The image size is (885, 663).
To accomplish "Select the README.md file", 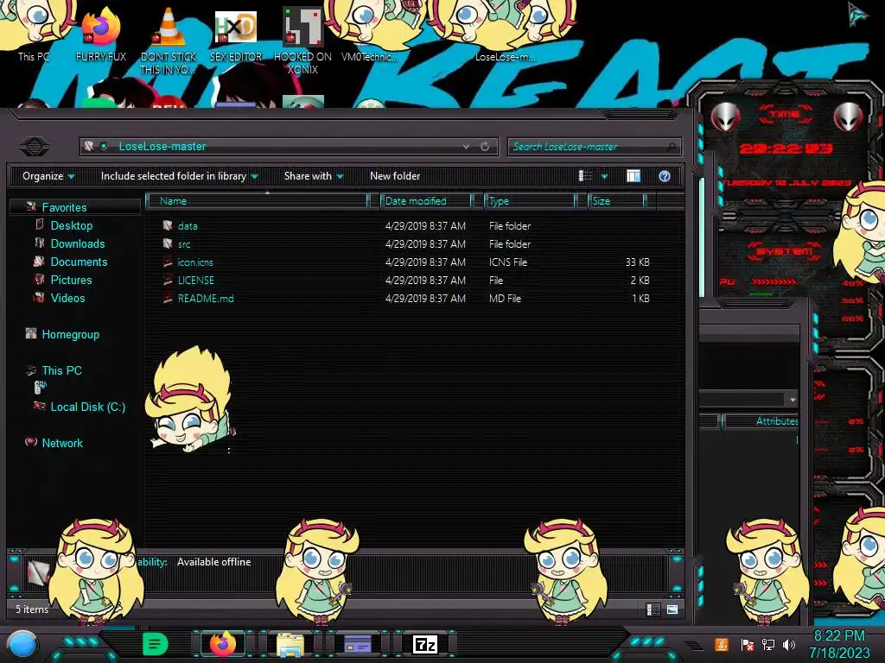I will pyautogui.click(x=206, y=298).
